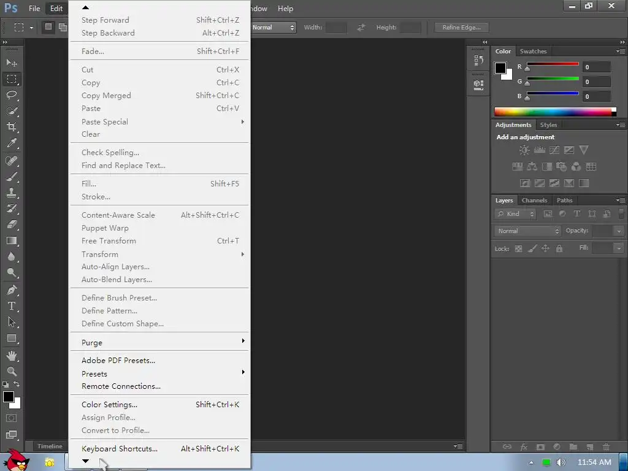Select the Spot Healing Brush tool
The image size is (628, 471).
(12, 161)
